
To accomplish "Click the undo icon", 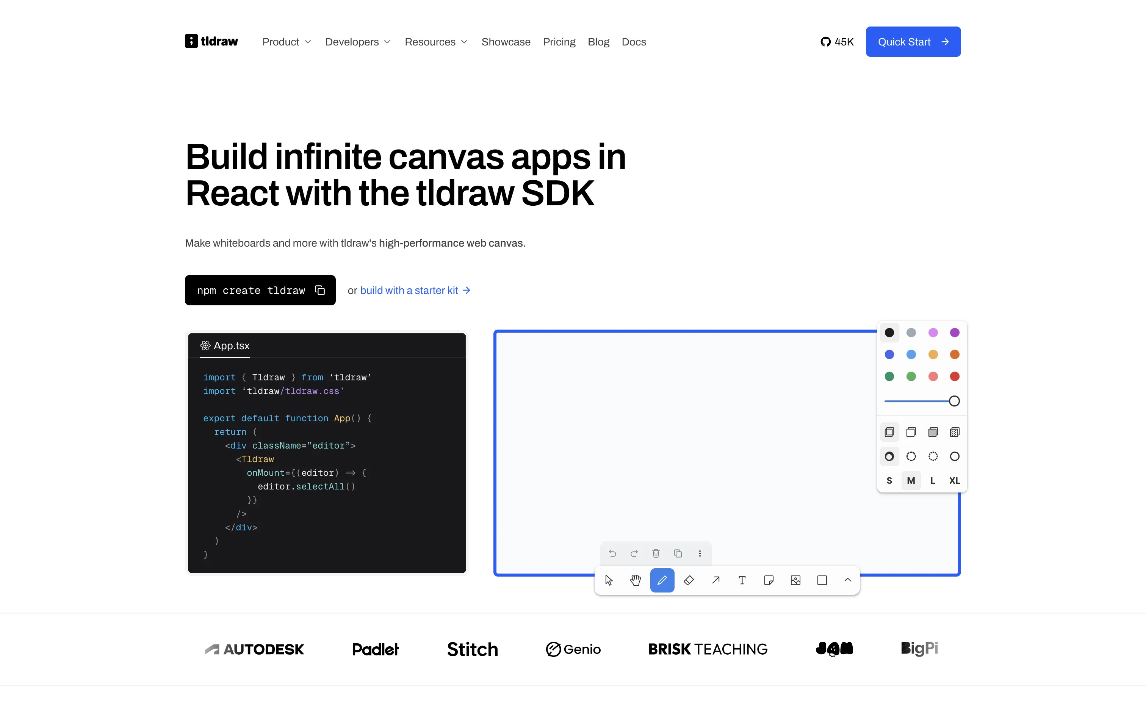I will (x=612, y=553).
